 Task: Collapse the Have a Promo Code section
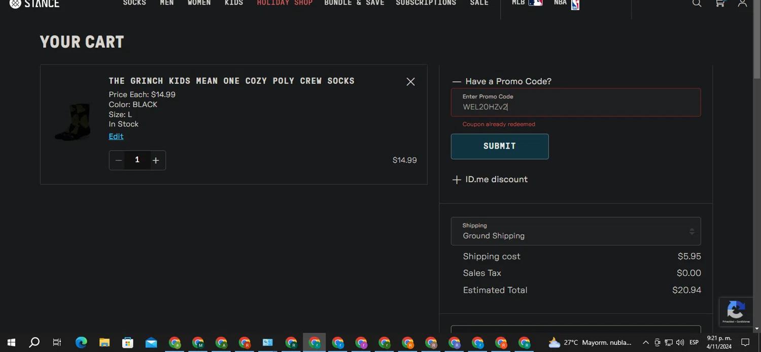[x=501, y=81]
